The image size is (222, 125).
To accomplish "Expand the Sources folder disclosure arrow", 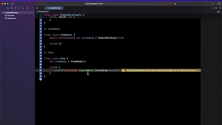I will [x=4, y=15].
